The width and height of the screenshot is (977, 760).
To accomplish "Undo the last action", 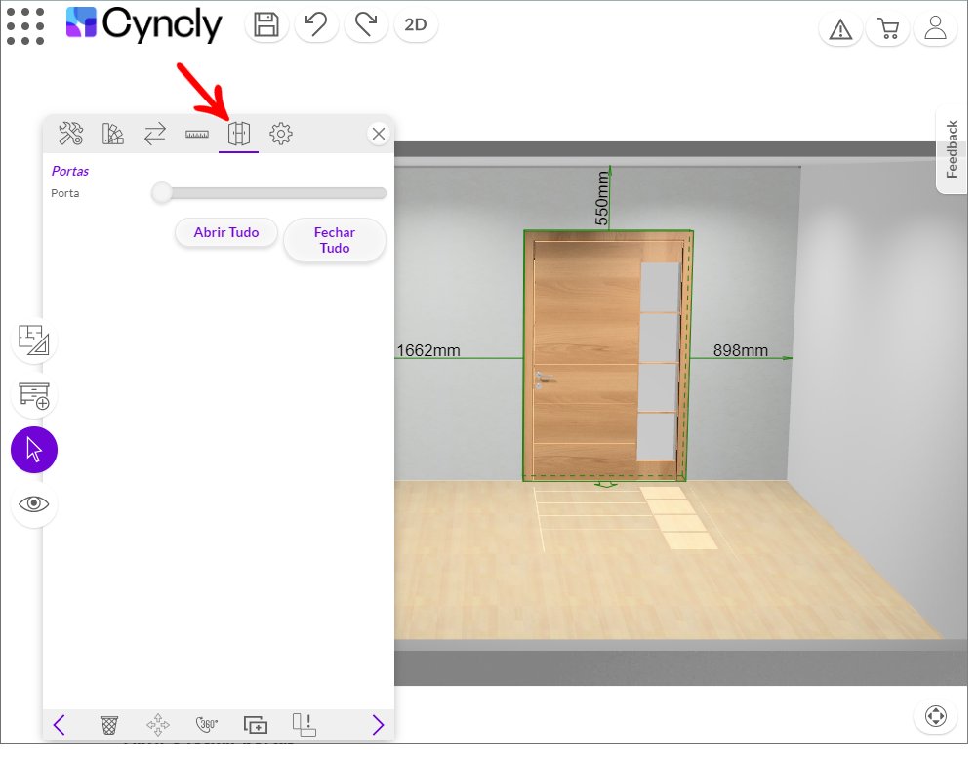I will click(x=316, y=25).
